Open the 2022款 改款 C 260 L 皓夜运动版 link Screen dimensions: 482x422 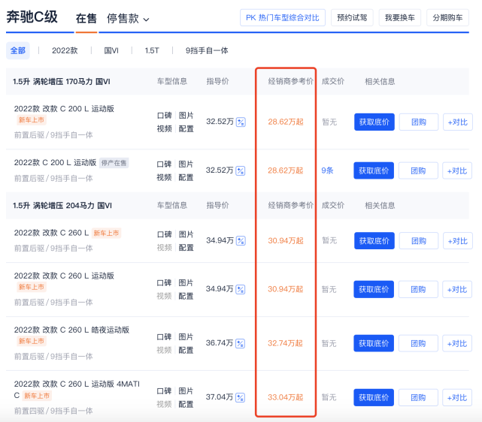[71, 330]
